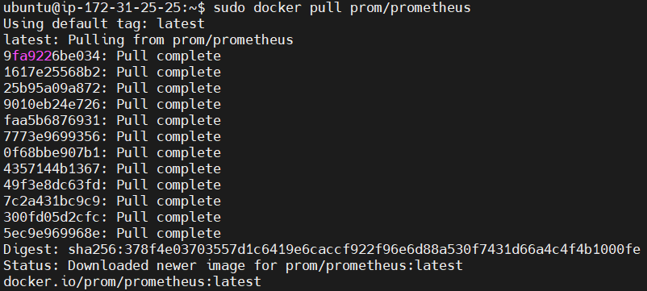Viewport: 647px width, 291px height.
Task: Click the layer ID 9010eb24e726
Action: [x=52, y=104]
